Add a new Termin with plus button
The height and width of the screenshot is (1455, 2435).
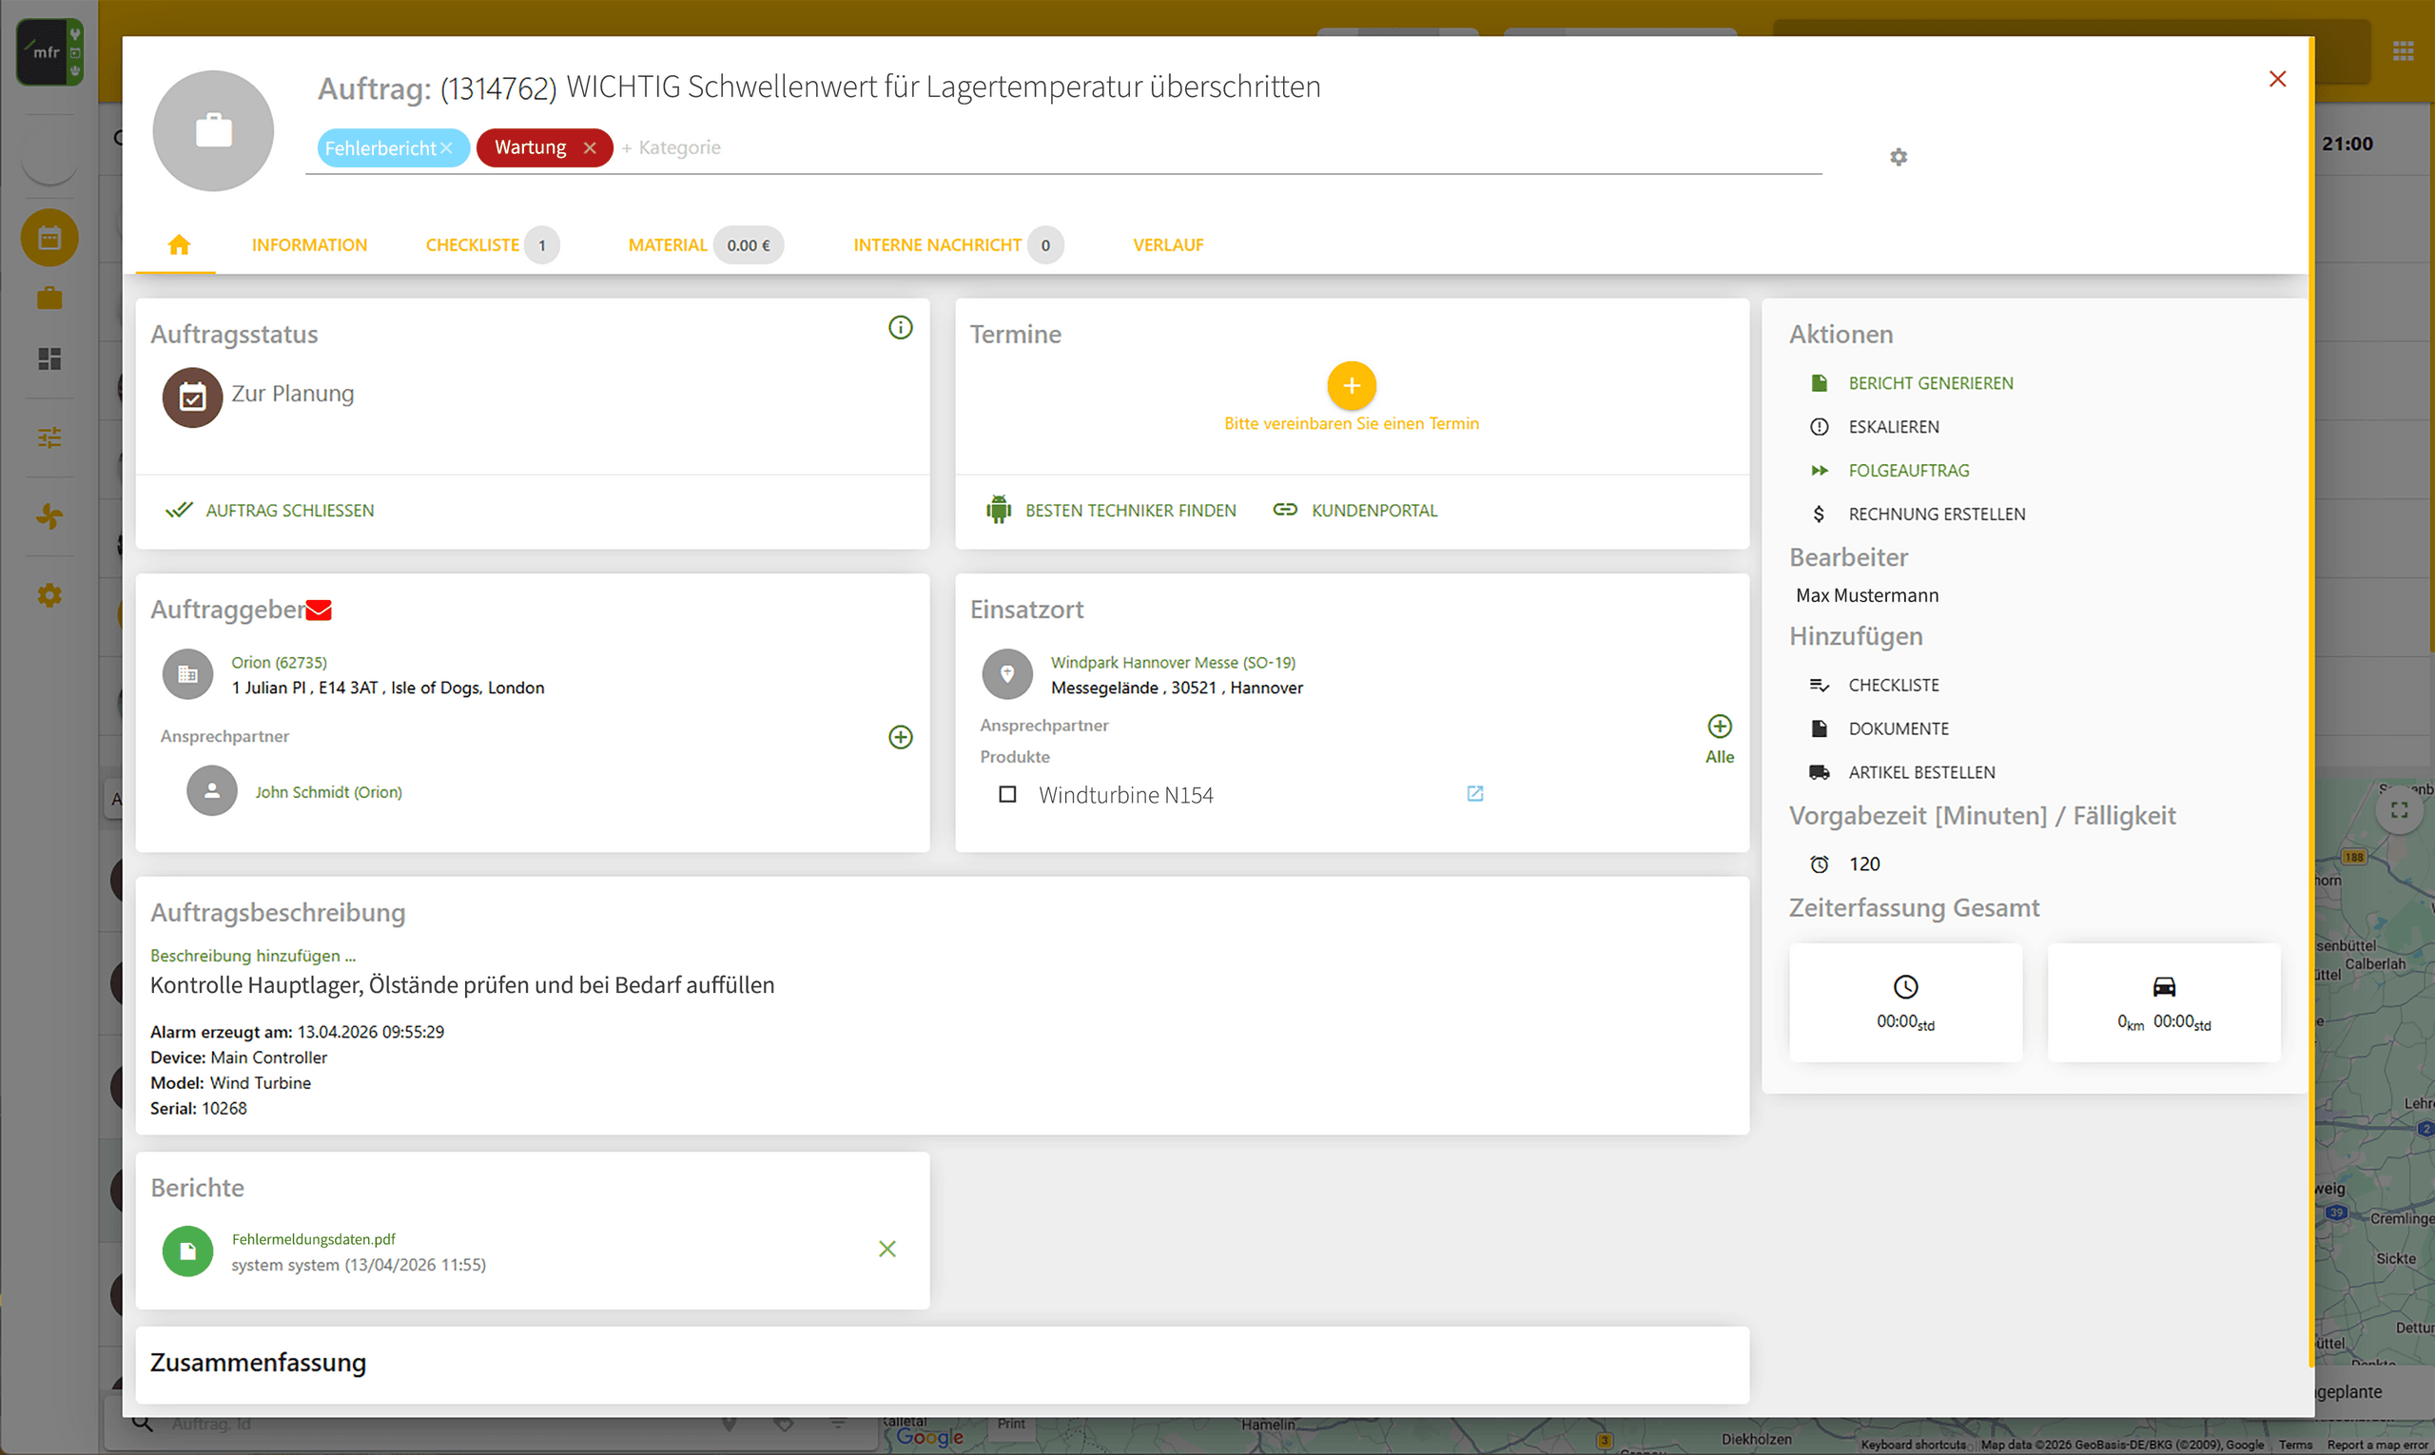1352,385
